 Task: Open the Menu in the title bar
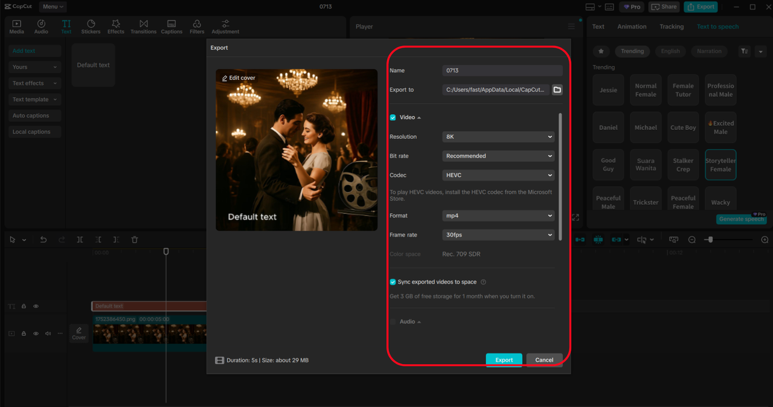[53, 7]
